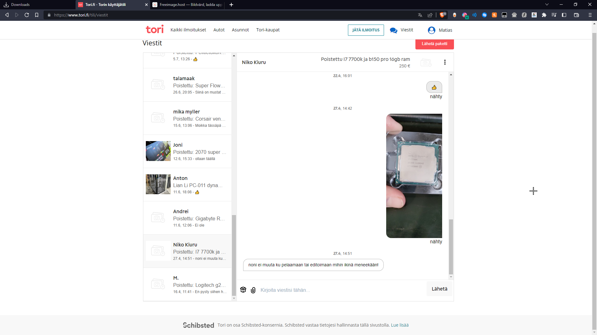This screenshot has width=597, height=335.
Task: Bookmark this page with the bookmark icon
Action: (x=37, y=15)
